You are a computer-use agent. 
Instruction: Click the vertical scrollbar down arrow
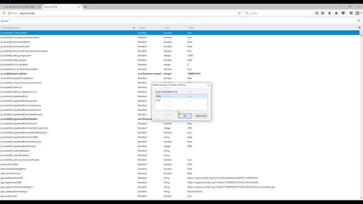[x=361, y=198]
